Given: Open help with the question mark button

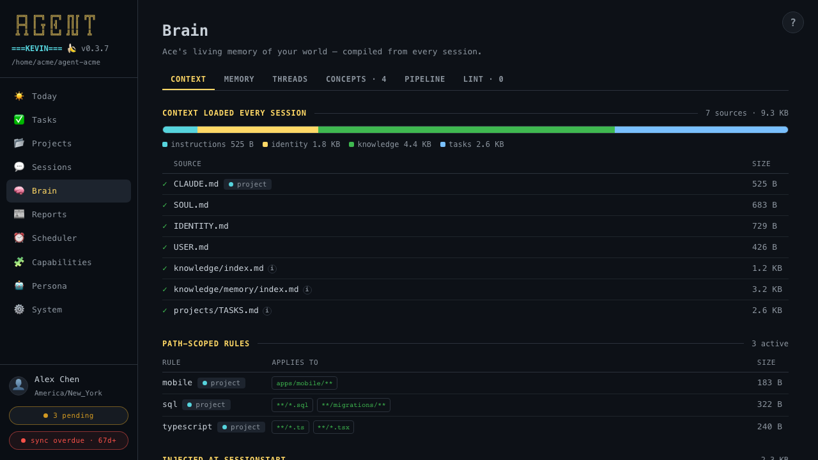Looking at the screenshot, I should tap(793, 22).
